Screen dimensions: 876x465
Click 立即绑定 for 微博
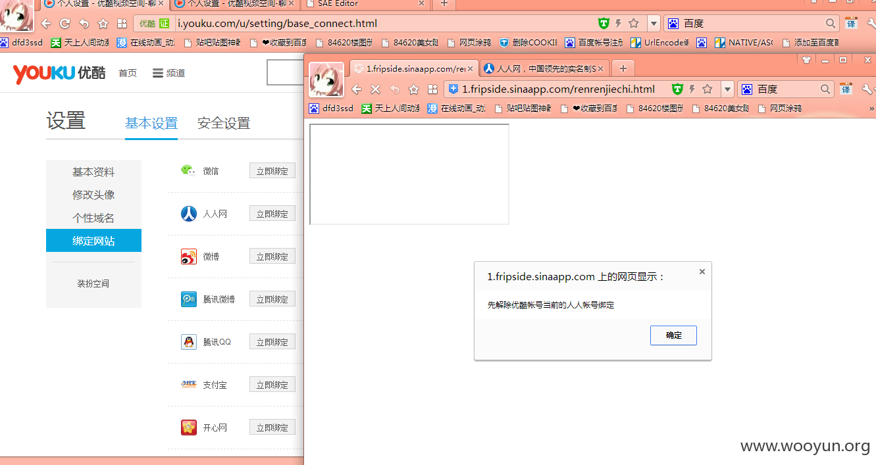(272, 257)
